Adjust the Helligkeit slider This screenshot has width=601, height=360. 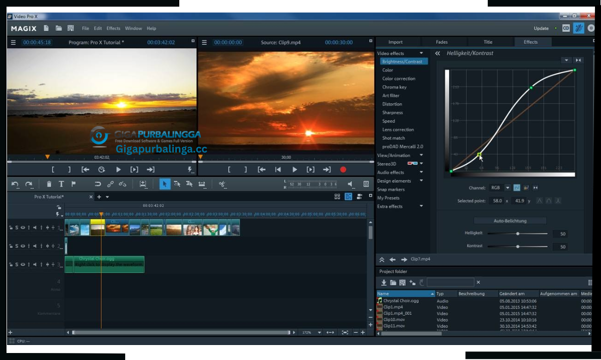click(x=518, y=233)
